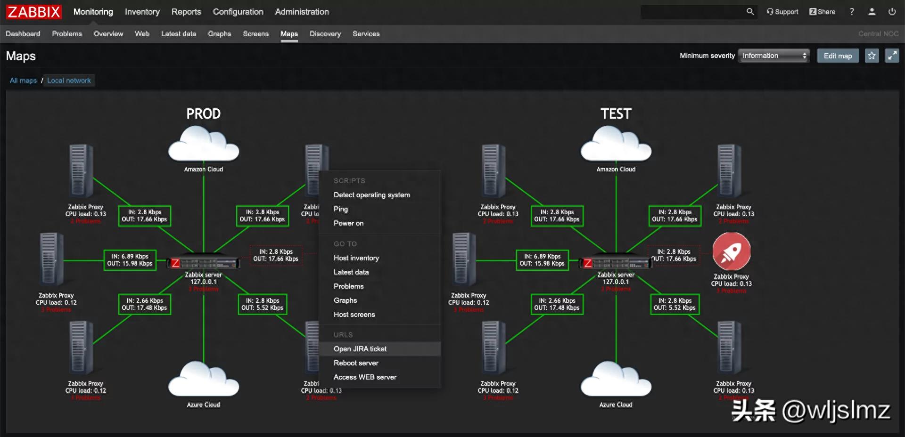Click TEST upper-right Zabbix Proxy tower
This screenshot has height=437, width=905.
click(730, 171)
